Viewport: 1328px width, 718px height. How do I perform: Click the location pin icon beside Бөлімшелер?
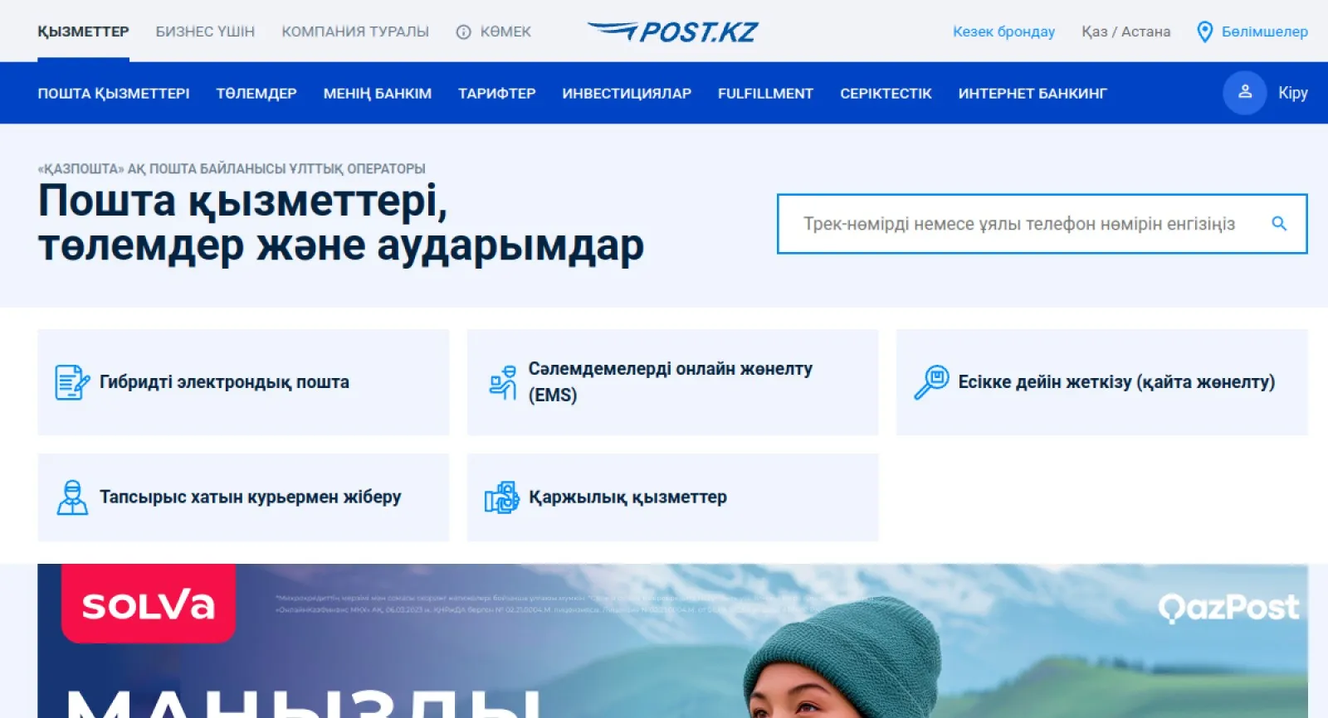[x=1204, y=32]
